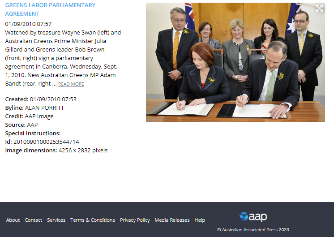Image resolution: width=334 pixels, height=237 pixels.
Task: Open the About footer link
Action: tap(13, 220)
